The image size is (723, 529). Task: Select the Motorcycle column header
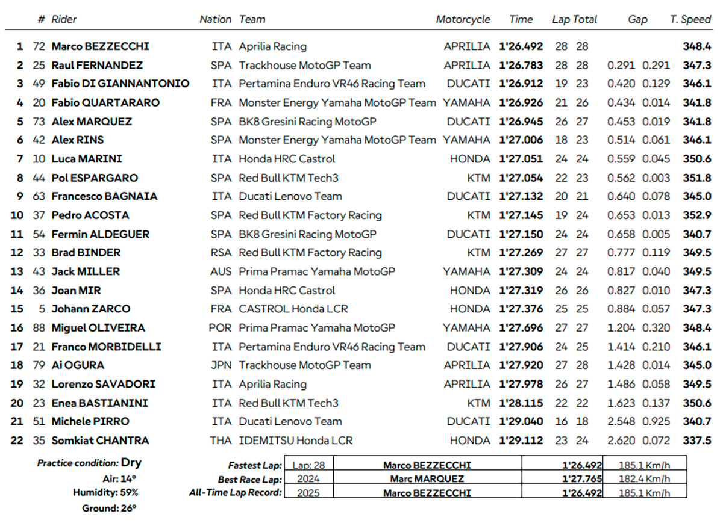click(x=463, y=19)
